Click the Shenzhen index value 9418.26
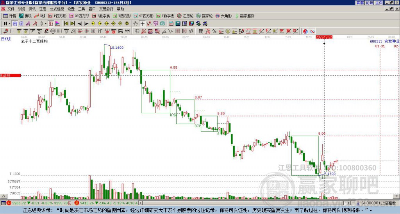 point(87,203)
